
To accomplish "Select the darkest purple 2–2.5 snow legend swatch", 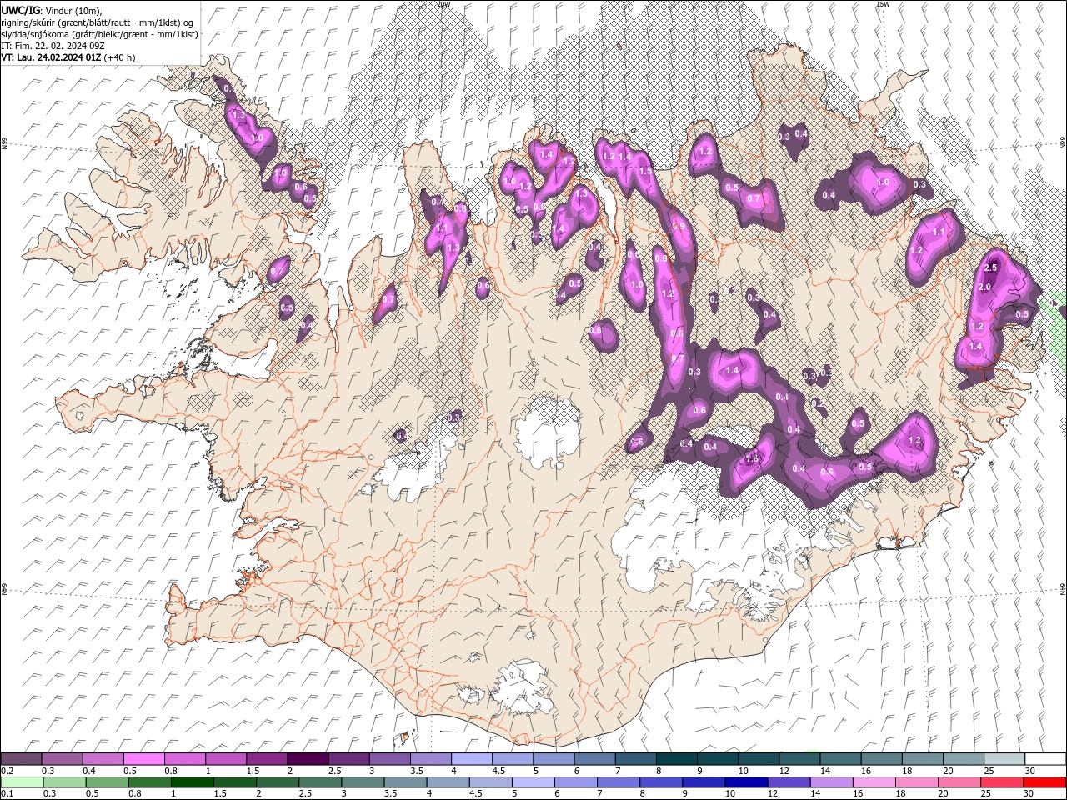I will 308,758.
